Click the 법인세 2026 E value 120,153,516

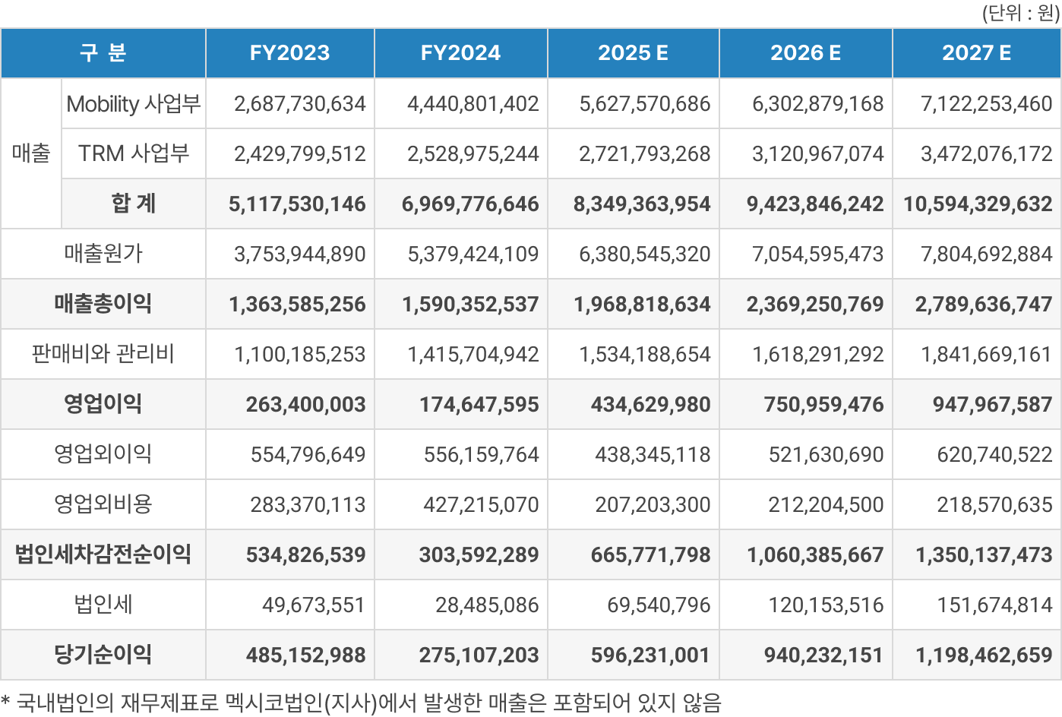point(826,605)
